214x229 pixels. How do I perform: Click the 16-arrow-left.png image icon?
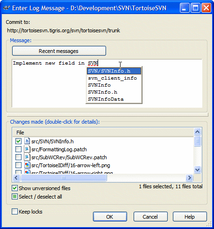coord(27,165)
